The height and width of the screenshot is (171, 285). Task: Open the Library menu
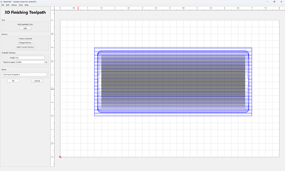[14, 5]
